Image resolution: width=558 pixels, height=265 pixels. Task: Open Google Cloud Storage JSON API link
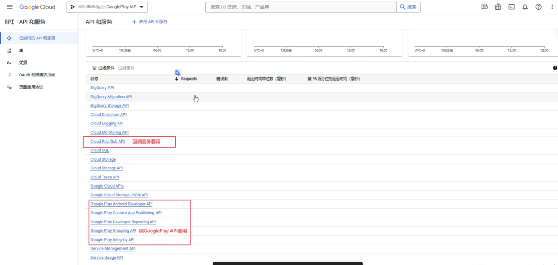[119, 195]
